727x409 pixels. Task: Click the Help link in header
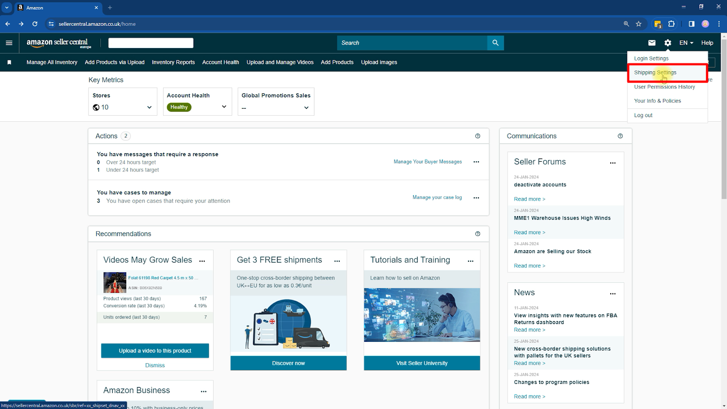[x=707, y=43]
